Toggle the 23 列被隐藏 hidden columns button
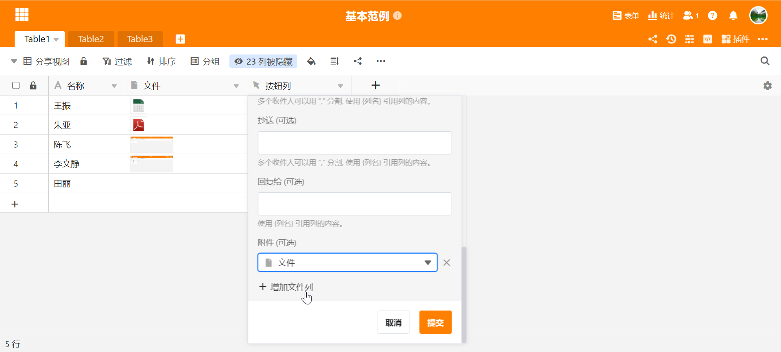The height and width of the screenshot is (352, 781). 264,61
